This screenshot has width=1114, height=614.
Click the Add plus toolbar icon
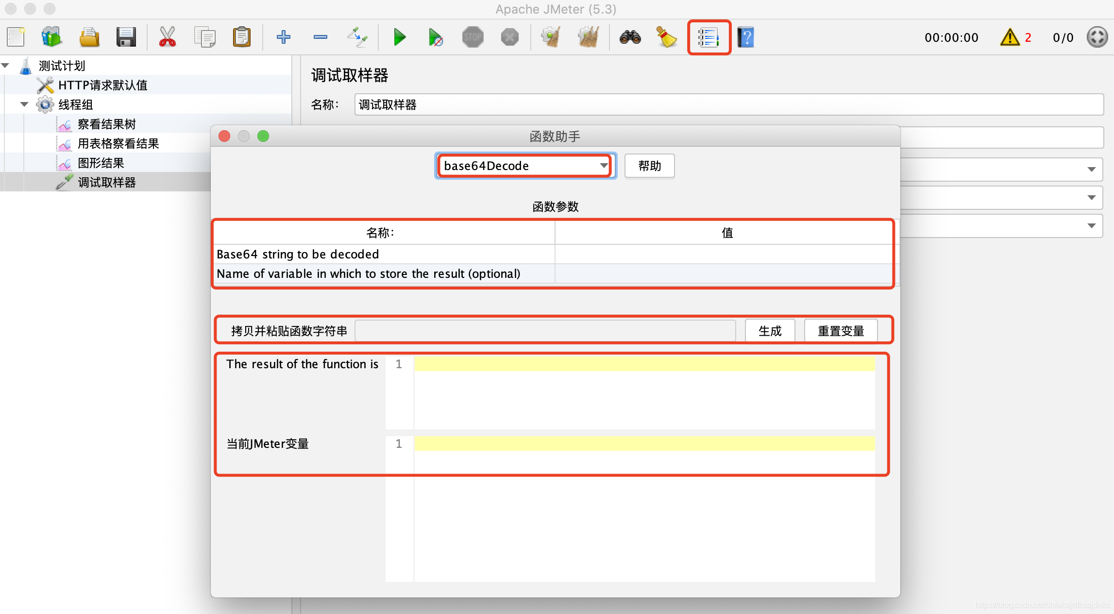point(283,37)
